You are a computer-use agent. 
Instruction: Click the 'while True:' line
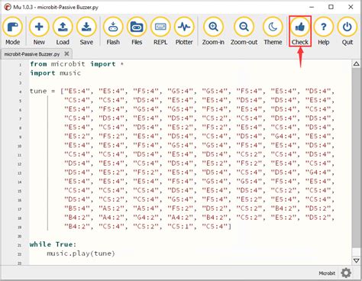(53, 244)
